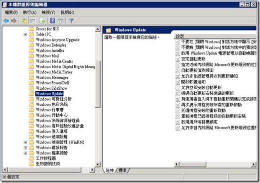This screenshot has width=260, height=183.
Task: Open the 檔案(F) menu
Action: click(11, 12)
